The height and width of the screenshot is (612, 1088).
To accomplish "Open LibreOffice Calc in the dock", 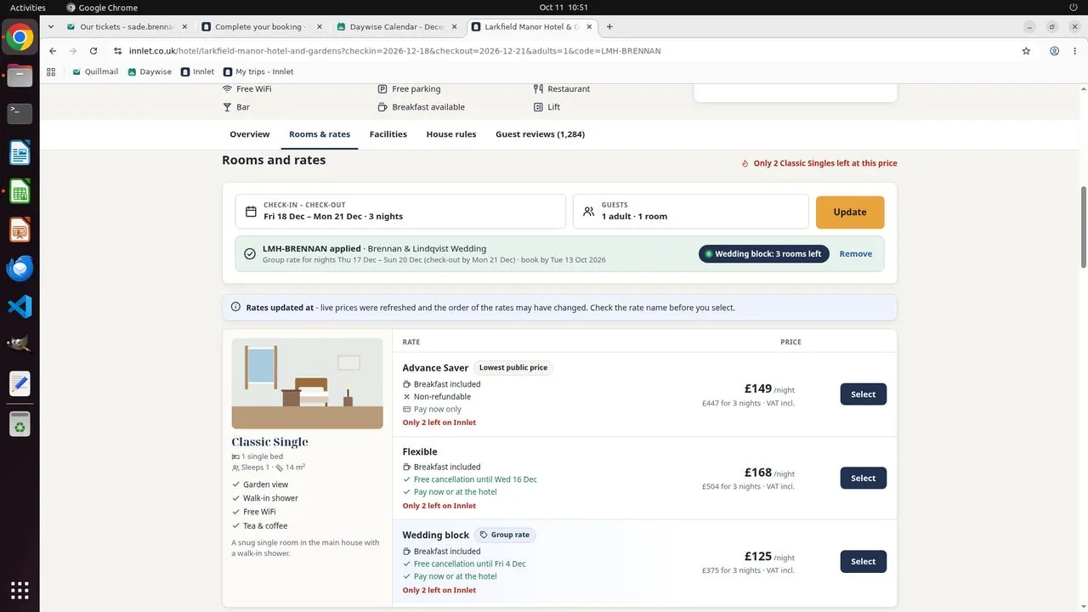I will click(x=20, y=192).
